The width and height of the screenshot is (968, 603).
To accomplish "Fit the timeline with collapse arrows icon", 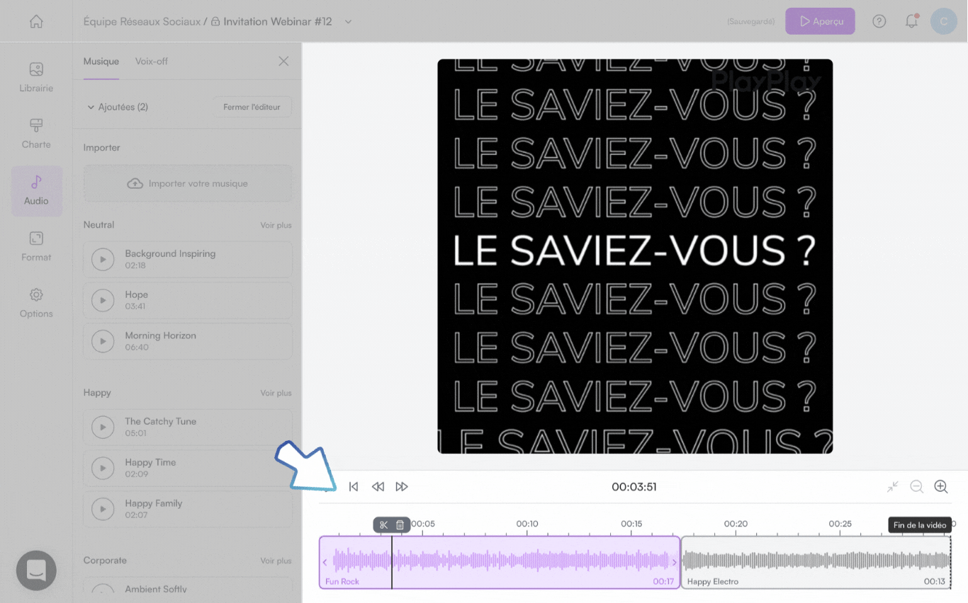I will [893, 487].
